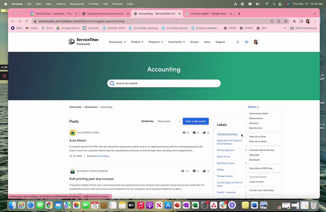Click the Community breadcrumb link
326x212 pixels.
click(75, 107)
